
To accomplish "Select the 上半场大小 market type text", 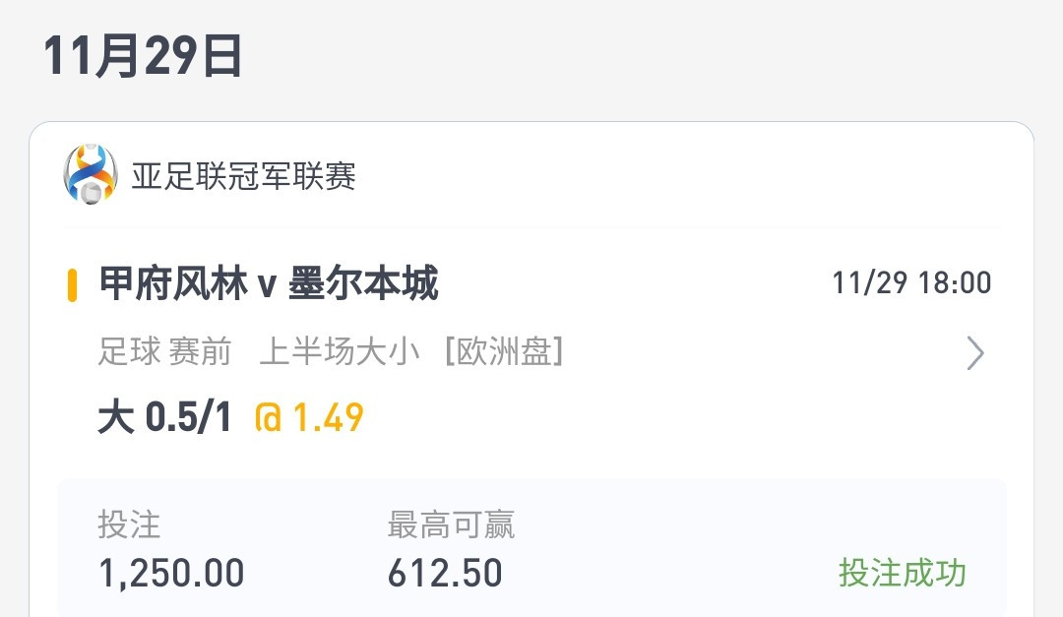I will [x=340, y=352].
